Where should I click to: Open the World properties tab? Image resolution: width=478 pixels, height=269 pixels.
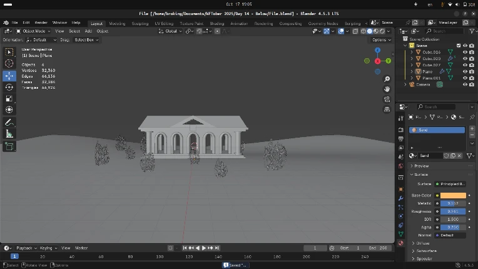pos(401,166)
